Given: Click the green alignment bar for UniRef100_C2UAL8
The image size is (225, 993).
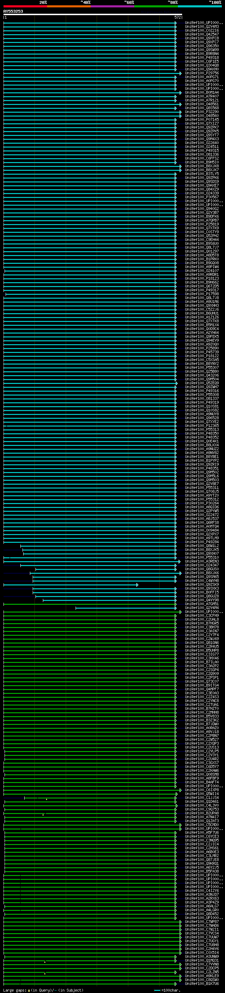Looking at the screenshot, I should coord(90,620).
